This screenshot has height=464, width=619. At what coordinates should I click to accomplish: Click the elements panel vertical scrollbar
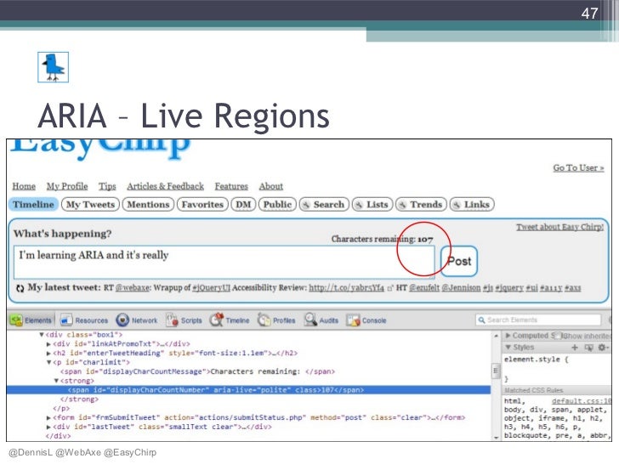496,371
